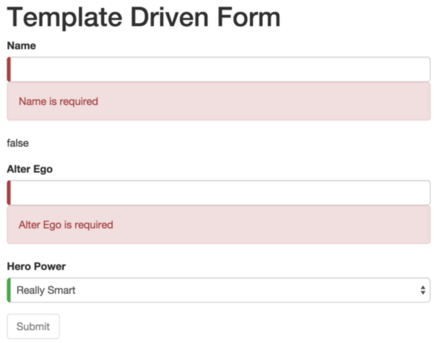The width and height of the screenshot is (436, 343).
Task: Click the Submit button
Action: 33,327
